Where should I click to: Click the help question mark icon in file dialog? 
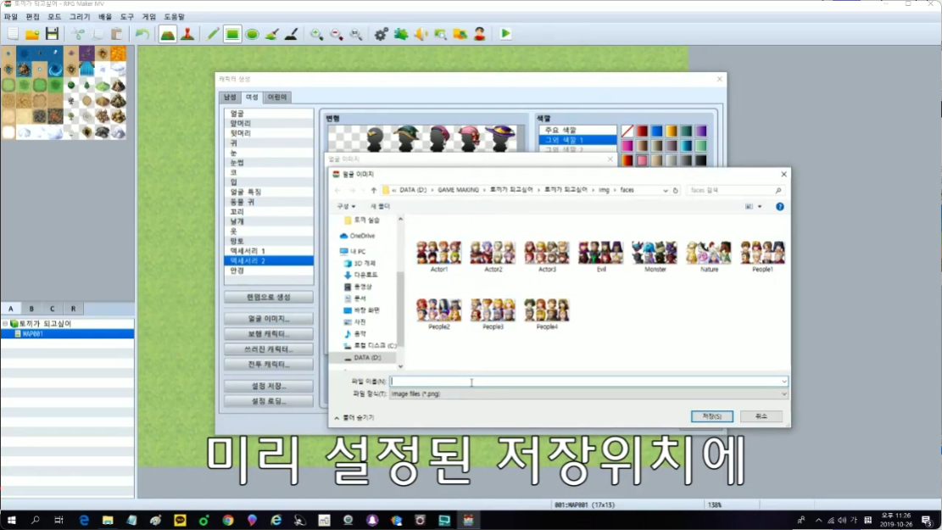pos(780,207)
